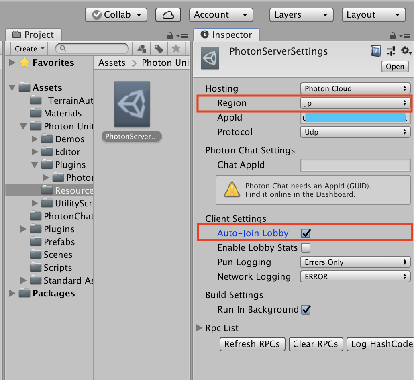Collapse the Plugins folder under Photon
This screenshot has width=414, height=380.
click(x=35, y=165)
